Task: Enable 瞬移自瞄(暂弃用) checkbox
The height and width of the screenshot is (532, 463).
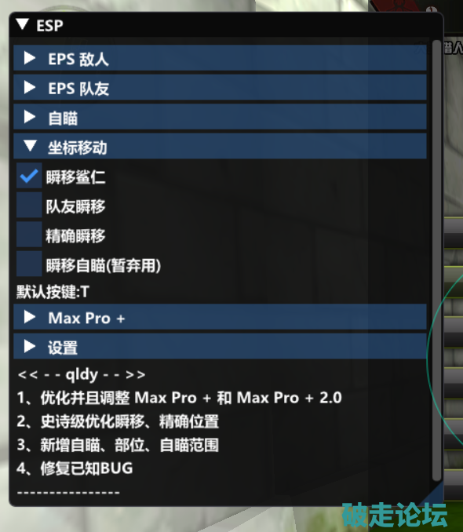Action: point(29,264)
